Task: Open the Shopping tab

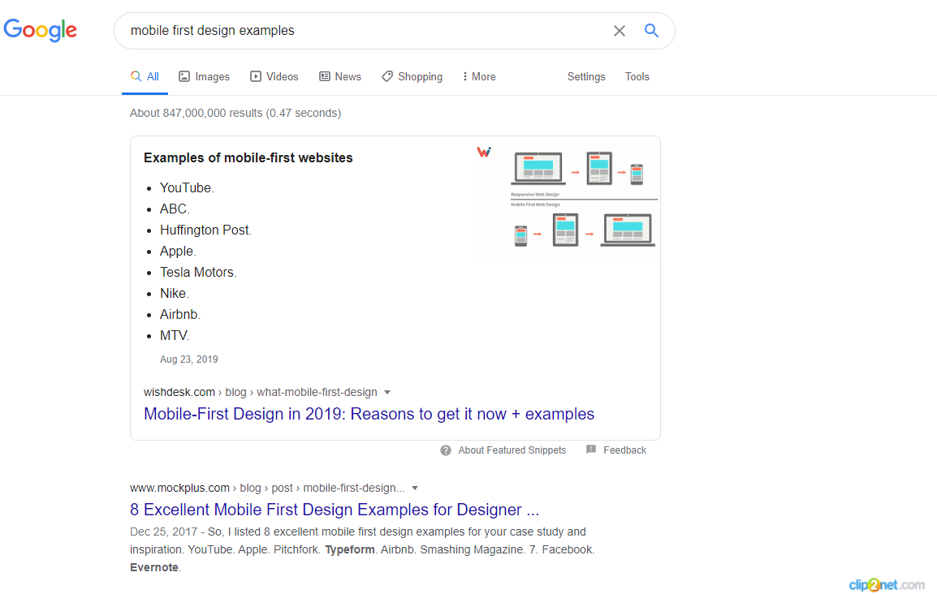Action: [412, 76]
